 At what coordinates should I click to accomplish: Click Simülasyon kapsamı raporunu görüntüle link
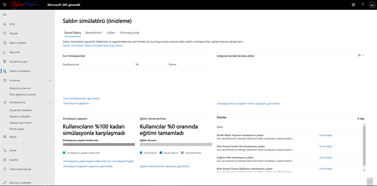tap(88, 166)
